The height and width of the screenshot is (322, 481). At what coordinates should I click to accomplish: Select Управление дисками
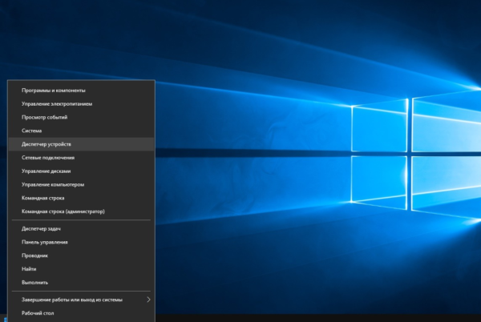[81, 171]
